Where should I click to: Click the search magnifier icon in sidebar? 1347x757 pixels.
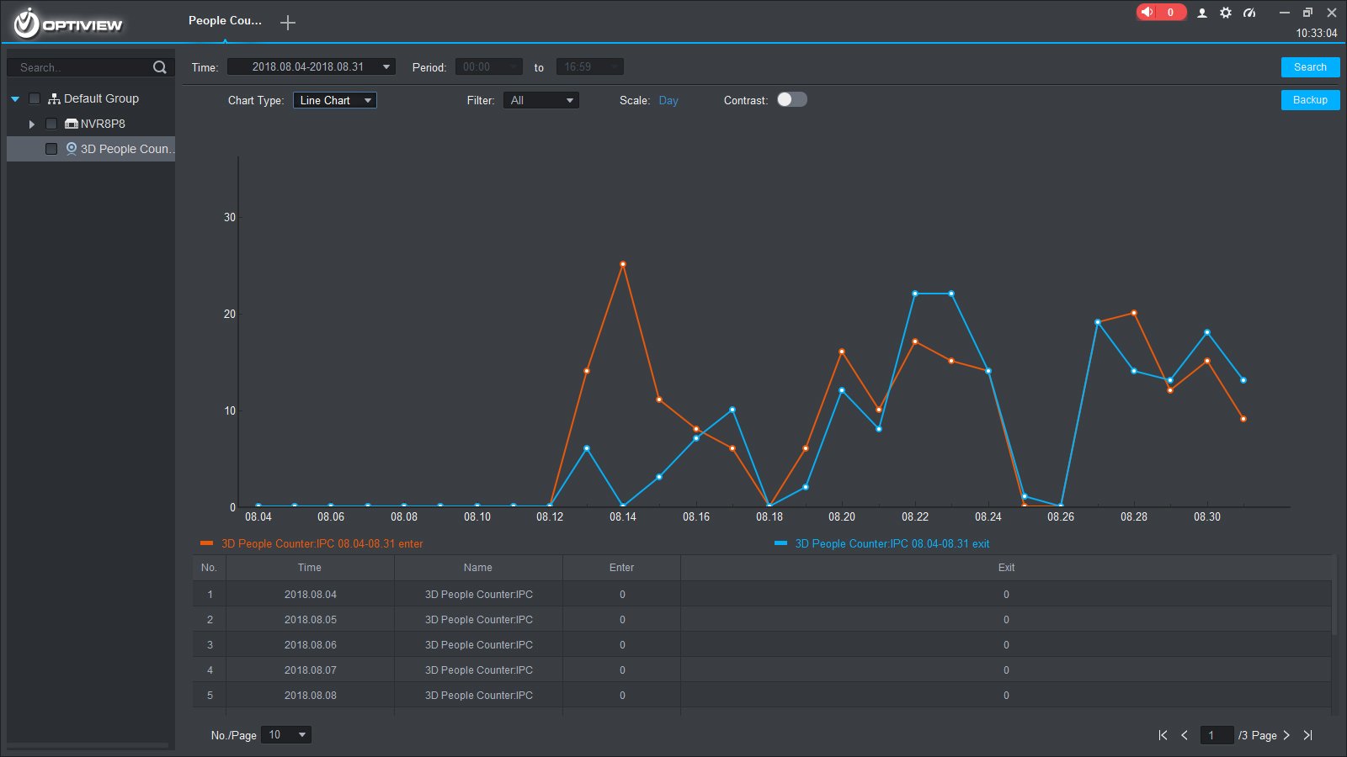[x=159, y=67]
